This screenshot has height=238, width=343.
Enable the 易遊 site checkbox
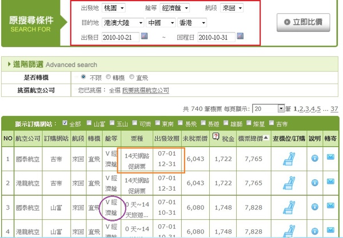(x=203, y=123)
